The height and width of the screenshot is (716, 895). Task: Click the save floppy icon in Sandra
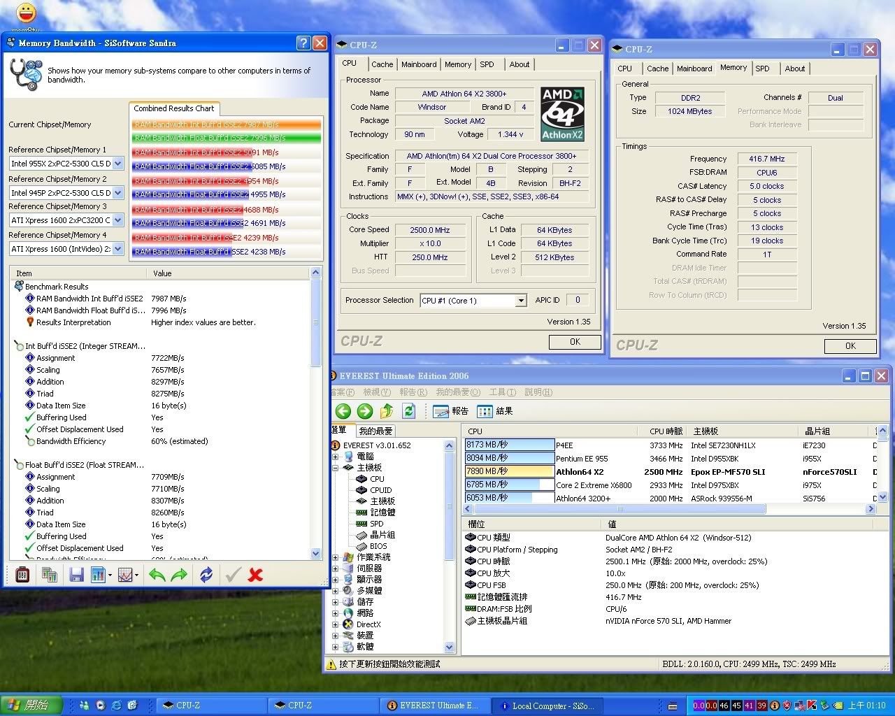click(77, 575)
